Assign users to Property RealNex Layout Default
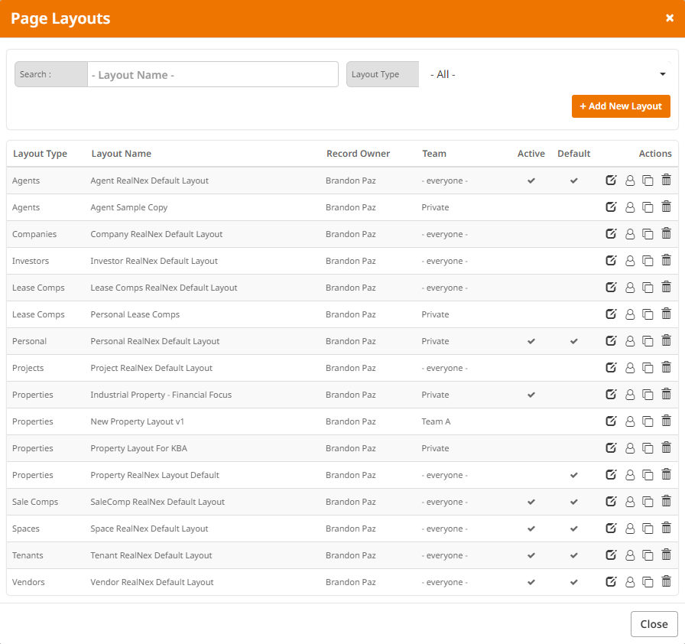This screenshot has height=644, width=685. click(629, 474)
